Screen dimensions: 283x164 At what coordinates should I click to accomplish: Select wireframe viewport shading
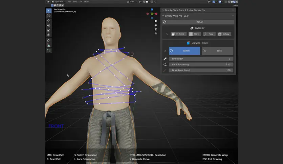(229, 2)
